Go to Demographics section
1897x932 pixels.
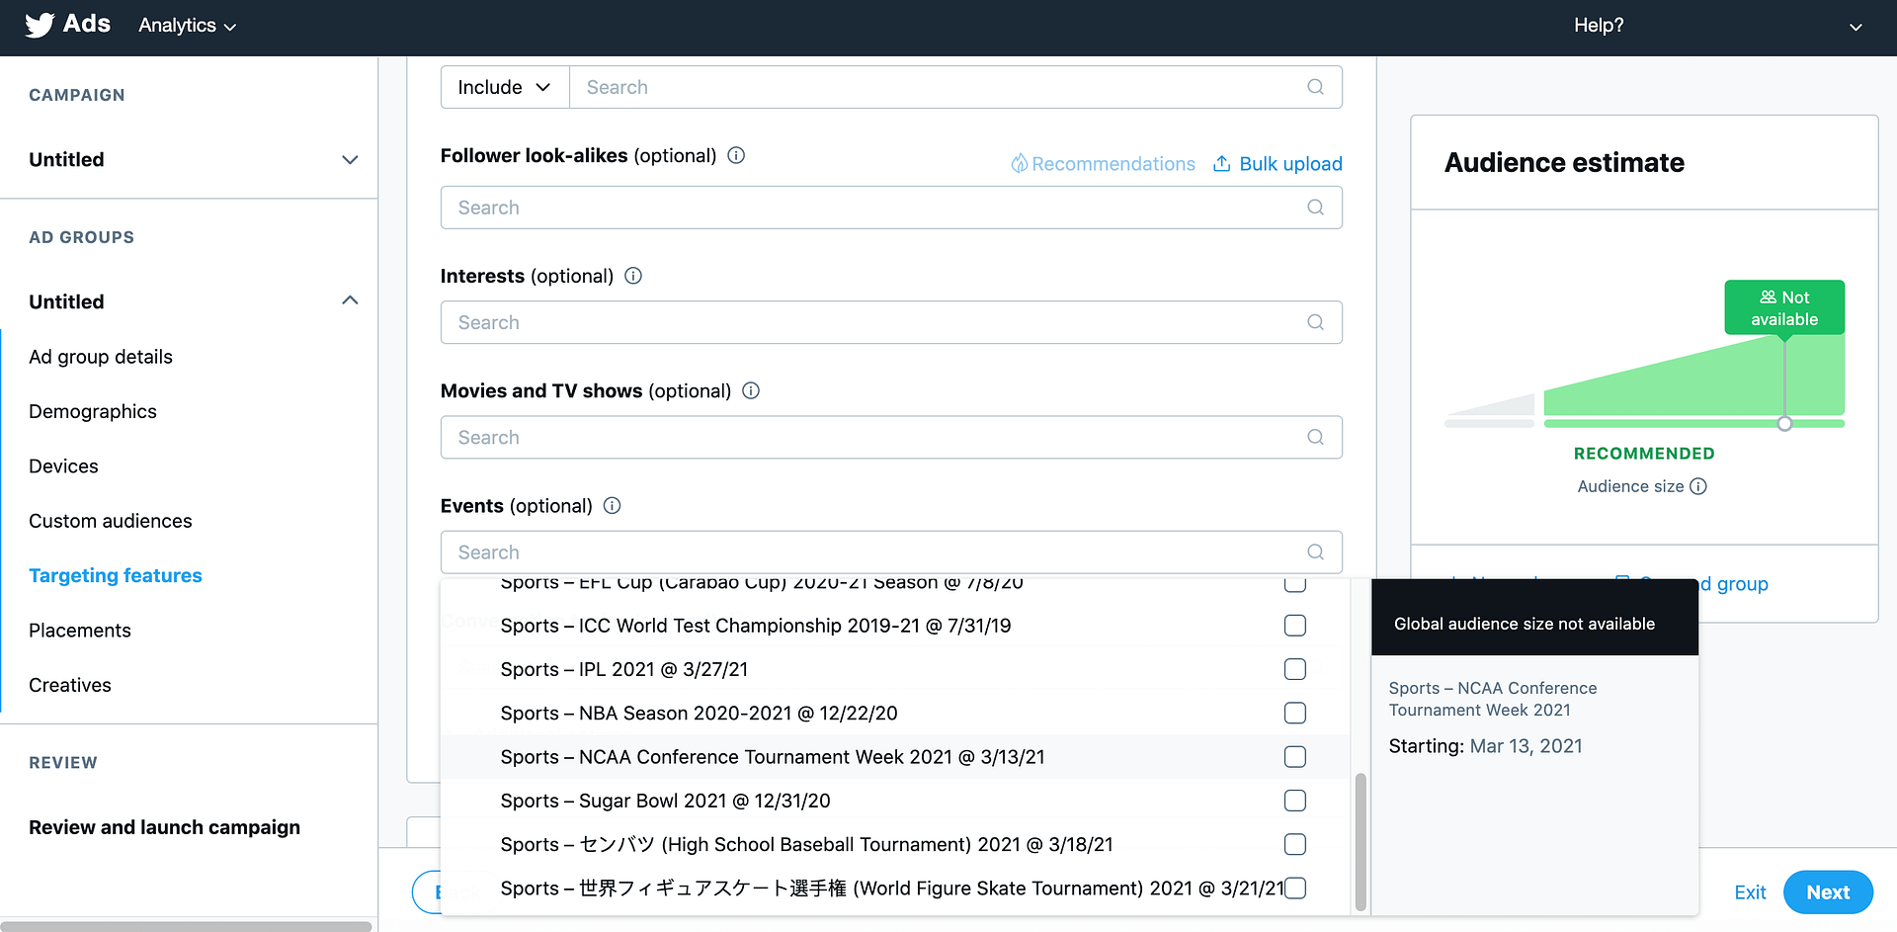click(x=93, y=411)
